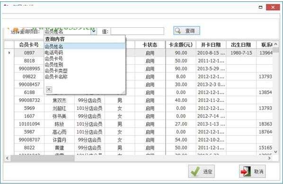Click the 选定 confirm button

202,171
